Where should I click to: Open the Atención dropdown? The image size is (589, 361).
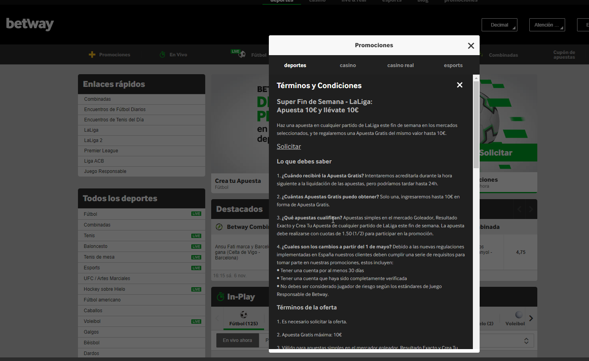coord(547,25)
